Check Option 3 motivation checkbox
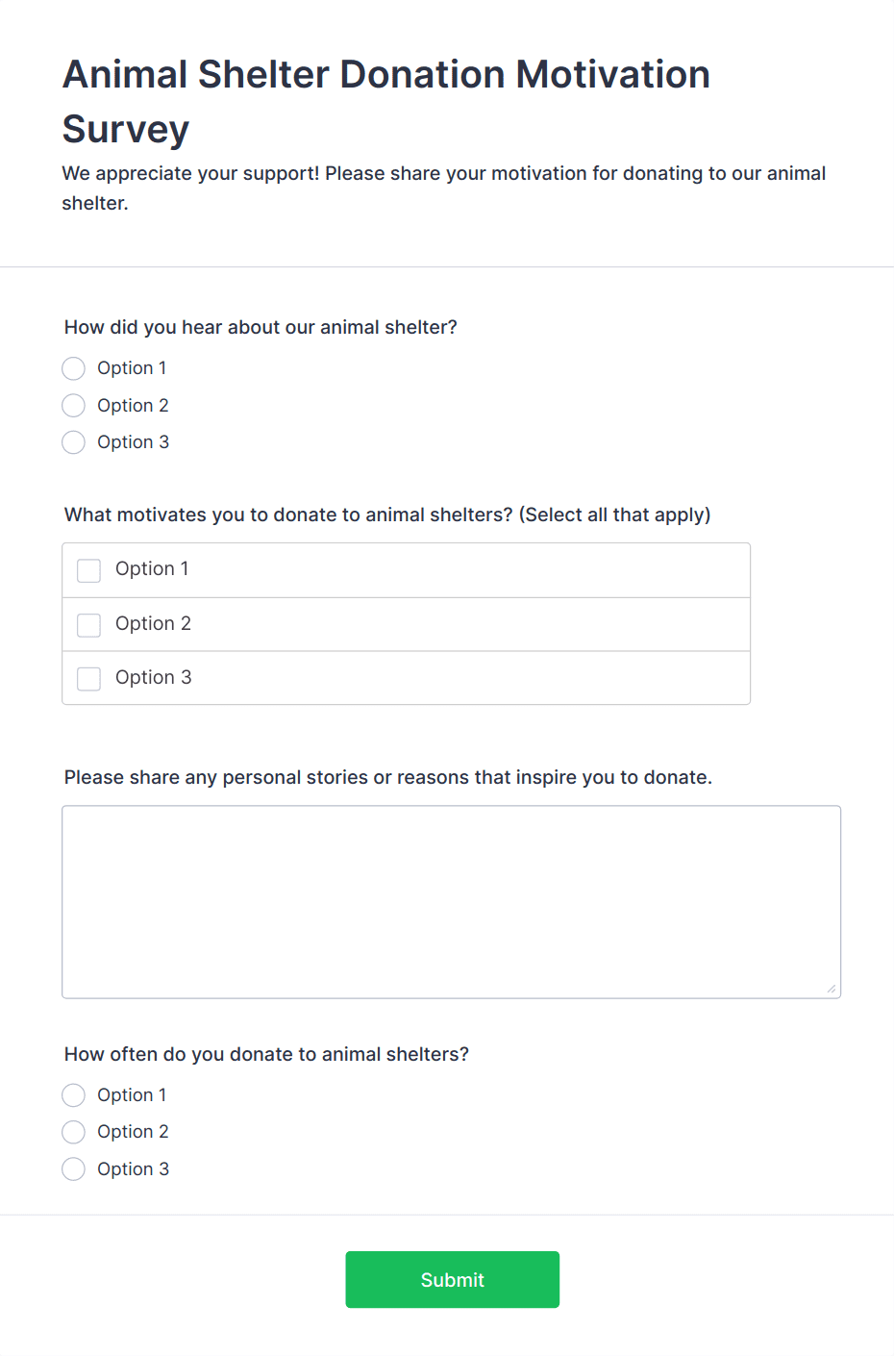The image size is (894, 1356). [88, 679]
